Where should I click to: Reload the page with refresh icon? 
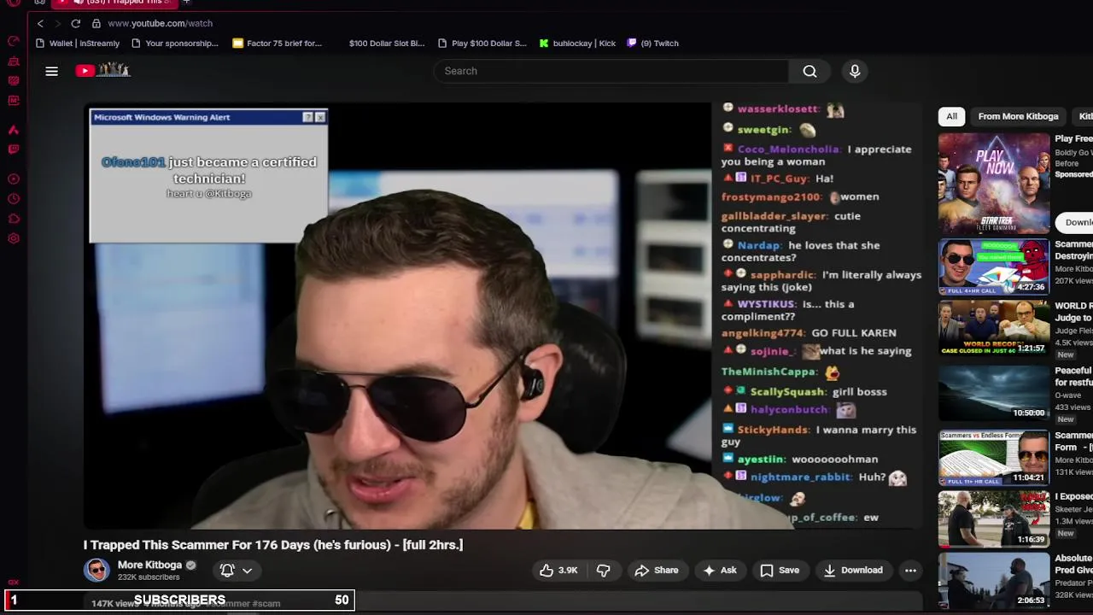pos(76,23)
